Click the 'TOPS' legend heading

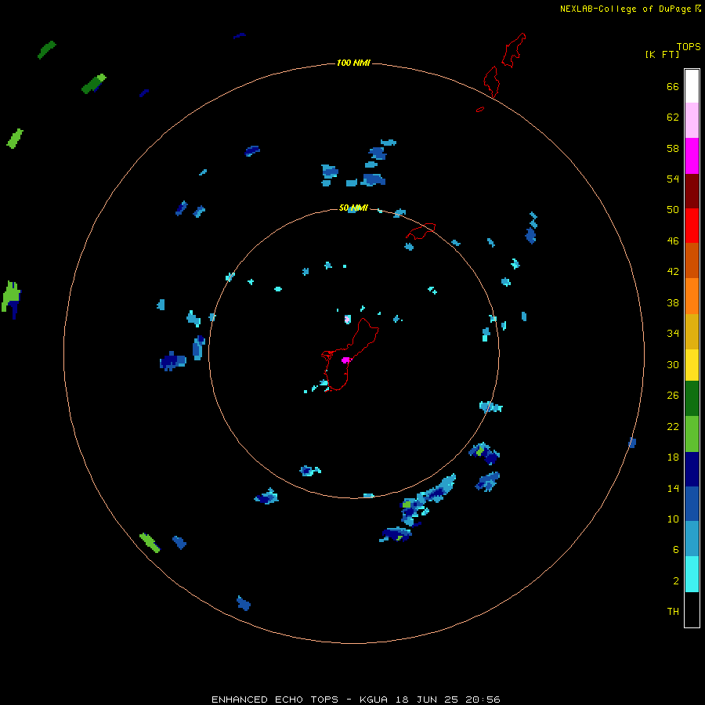pyautogui.click(x=689, y=46)
